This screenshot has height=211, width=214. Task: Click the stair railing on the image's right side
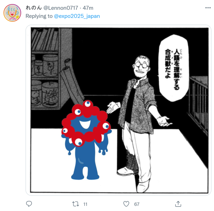tap(199, 104)
